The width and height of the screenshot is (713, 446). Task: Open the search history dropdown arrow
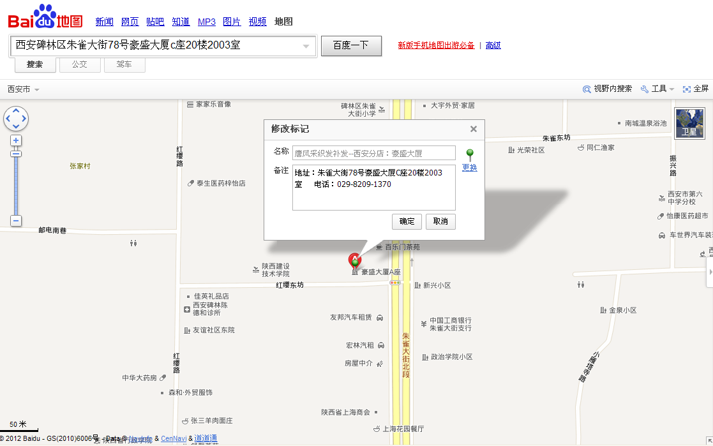[306, 46]
